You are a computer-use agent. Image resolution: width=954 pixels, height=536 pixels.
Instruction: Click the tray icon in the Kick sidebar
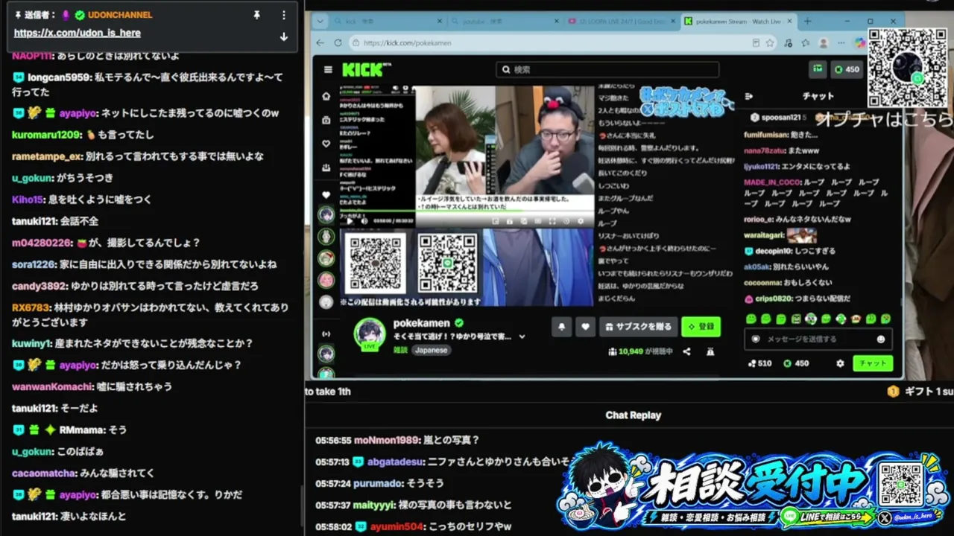[326, 168]
